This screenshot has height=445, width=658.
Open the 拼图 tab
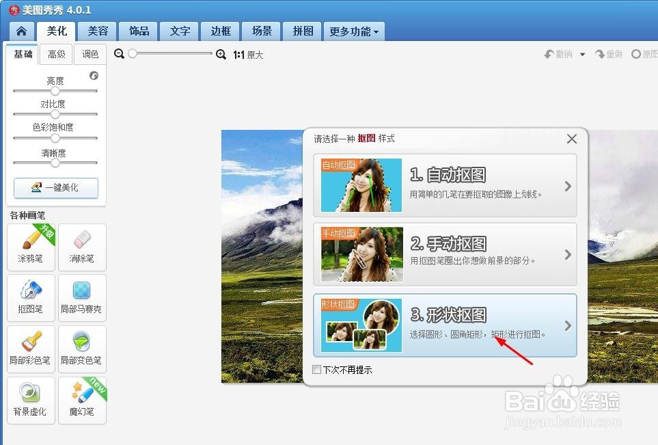tap(303, 31)
